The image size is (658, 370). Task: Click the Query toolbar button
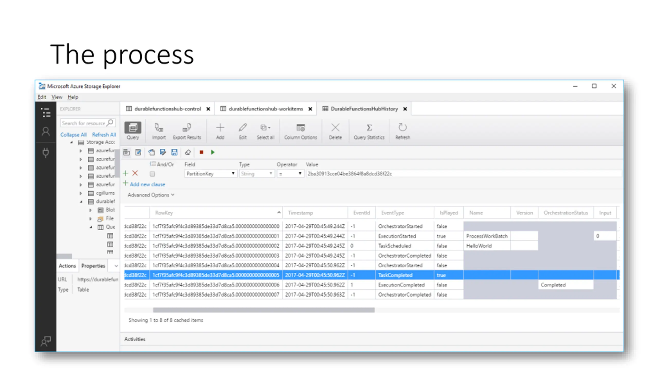coord(133,131)
